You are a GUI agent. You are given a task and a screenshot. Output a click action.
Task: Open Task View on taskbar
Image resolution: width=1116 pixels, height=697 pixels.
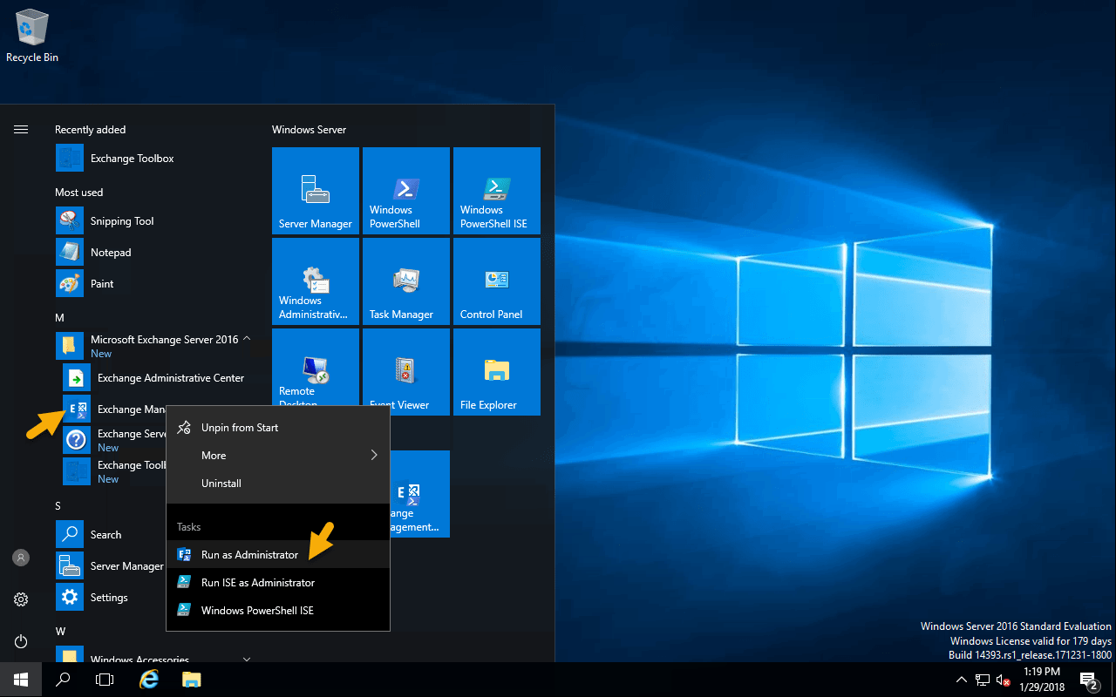pyautogui.click(x=105, y=680)
